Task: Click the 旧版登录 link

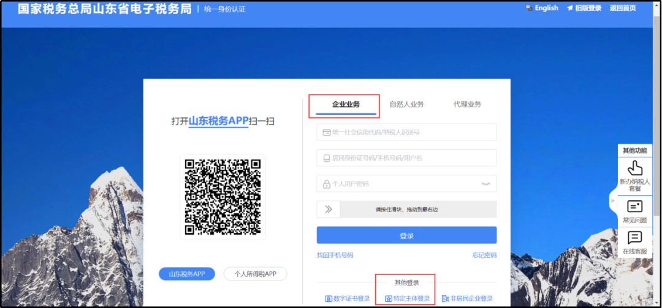Action: [588, 8]
